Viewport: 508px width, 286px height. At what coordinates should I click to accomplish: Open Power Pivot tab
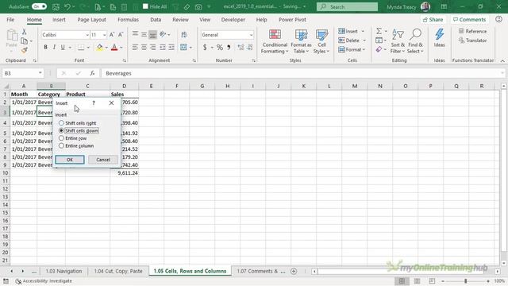pyautogui.click(x=292, y=20)
